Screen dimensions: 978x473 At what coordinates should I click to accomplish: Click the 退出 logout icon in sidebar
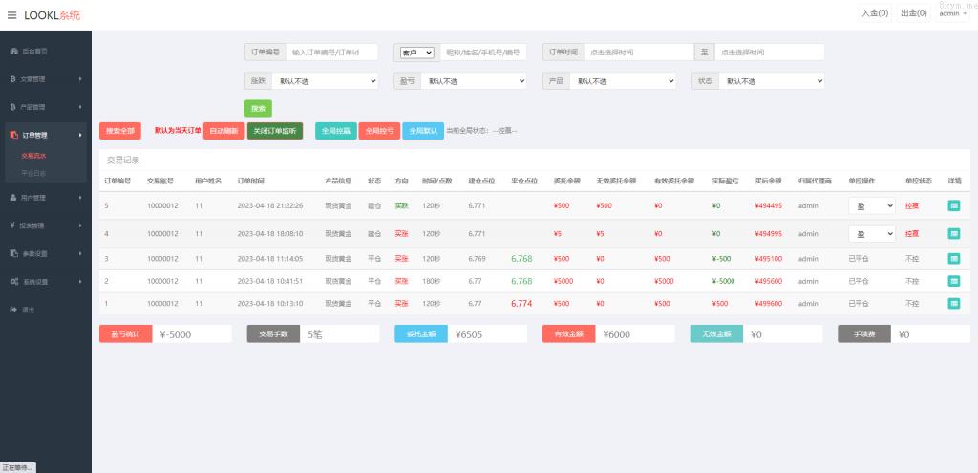click(13, 310)
